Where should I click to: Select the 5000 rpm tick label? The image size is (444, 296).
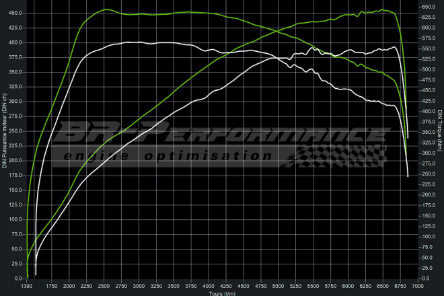click(278, 286)
